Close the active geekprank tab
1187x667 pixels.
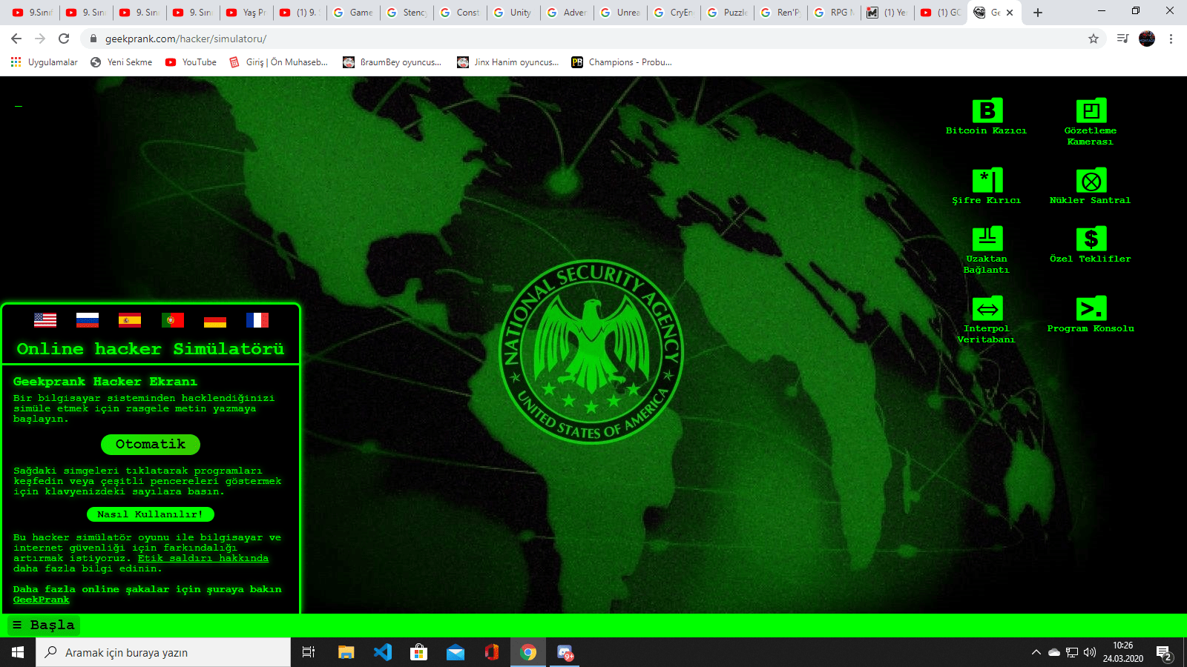[1010, 13]
